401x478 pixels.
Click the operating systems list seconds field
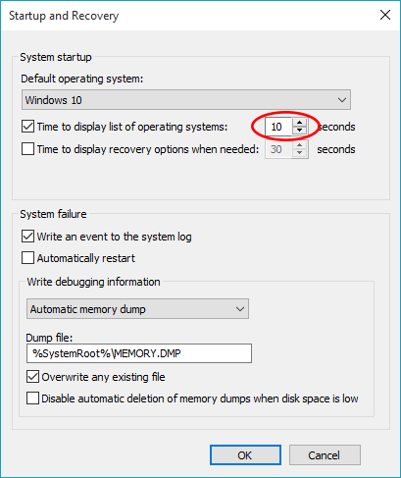(x=278, y=127)
